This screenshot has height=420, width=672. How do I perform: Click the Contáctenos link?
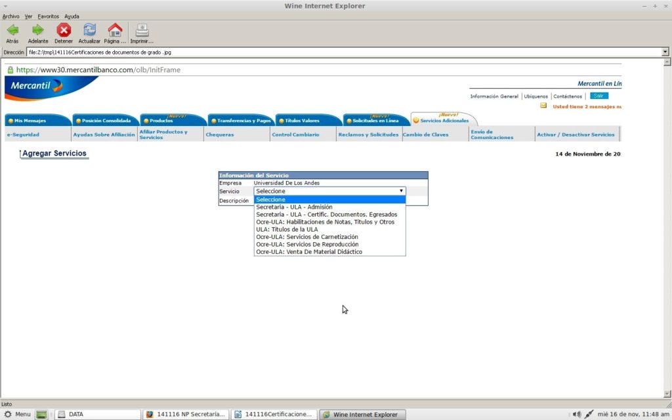coord(568,96)
